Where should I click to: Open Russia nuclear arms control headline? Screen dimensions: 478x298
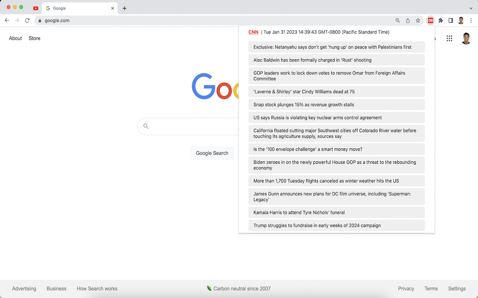[336, 118]
